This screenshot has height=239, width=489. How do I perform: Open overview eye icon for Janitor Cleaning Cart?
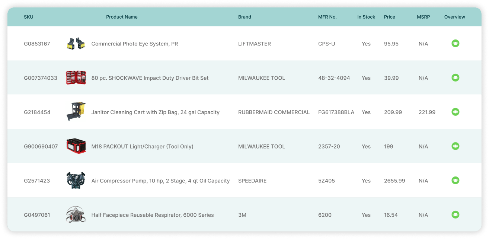point(455,112)
